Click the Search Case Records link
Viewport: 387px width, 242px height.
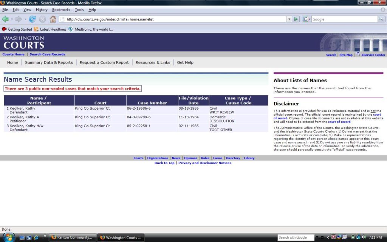[47, 54]
